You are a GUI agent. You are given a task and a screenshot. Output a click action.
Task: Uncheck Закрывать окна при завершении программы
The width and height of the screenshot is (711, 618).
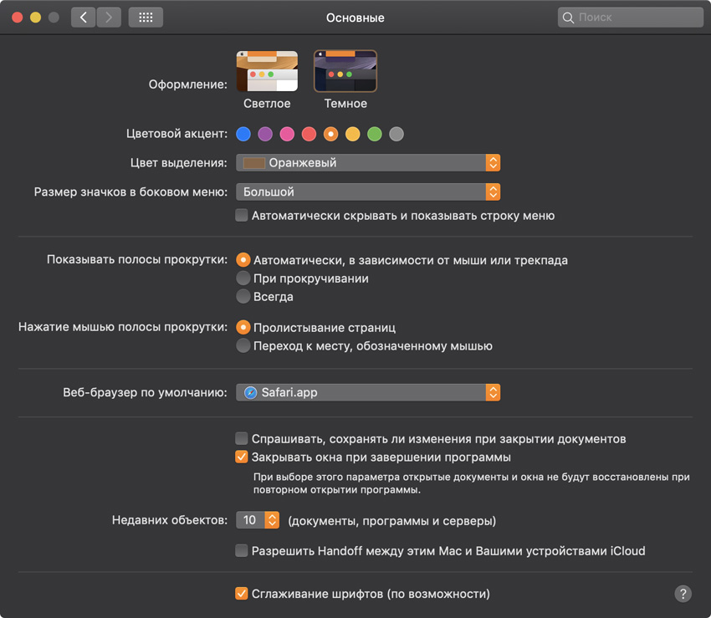coord(242,457)
